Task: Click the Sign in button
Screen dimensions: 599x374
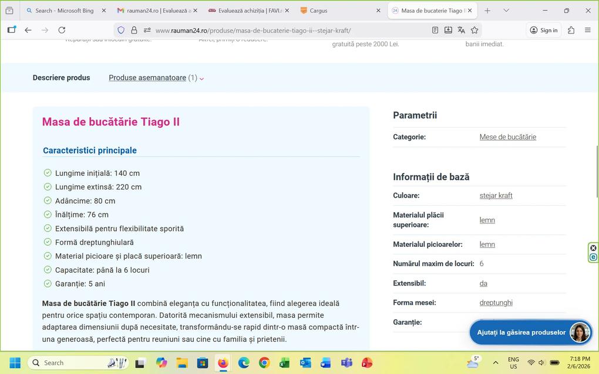Action: tap(543, 30)
